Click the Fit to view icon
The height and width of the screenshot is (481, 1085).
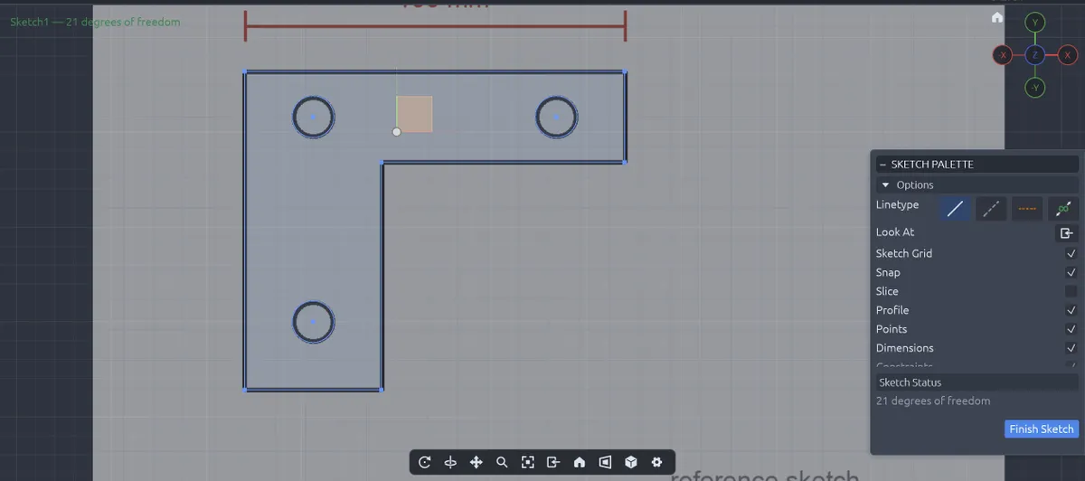click(x=528, y=462)
